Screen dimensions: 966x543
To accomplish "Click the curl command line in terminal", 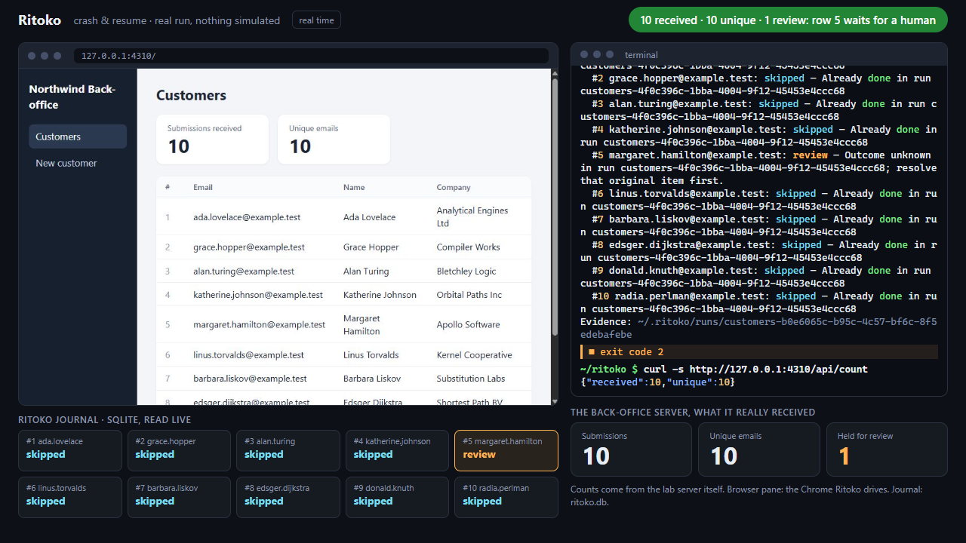I will coord(724,369).
